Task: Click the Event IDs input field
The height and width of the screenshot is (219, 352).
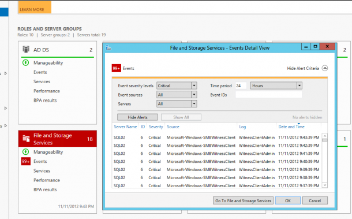Action: tap(268, 95)
